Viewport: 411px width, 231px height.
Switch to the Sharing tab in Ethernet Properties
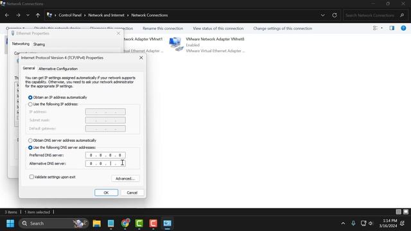pyautogui.click(x=39, y=44)
